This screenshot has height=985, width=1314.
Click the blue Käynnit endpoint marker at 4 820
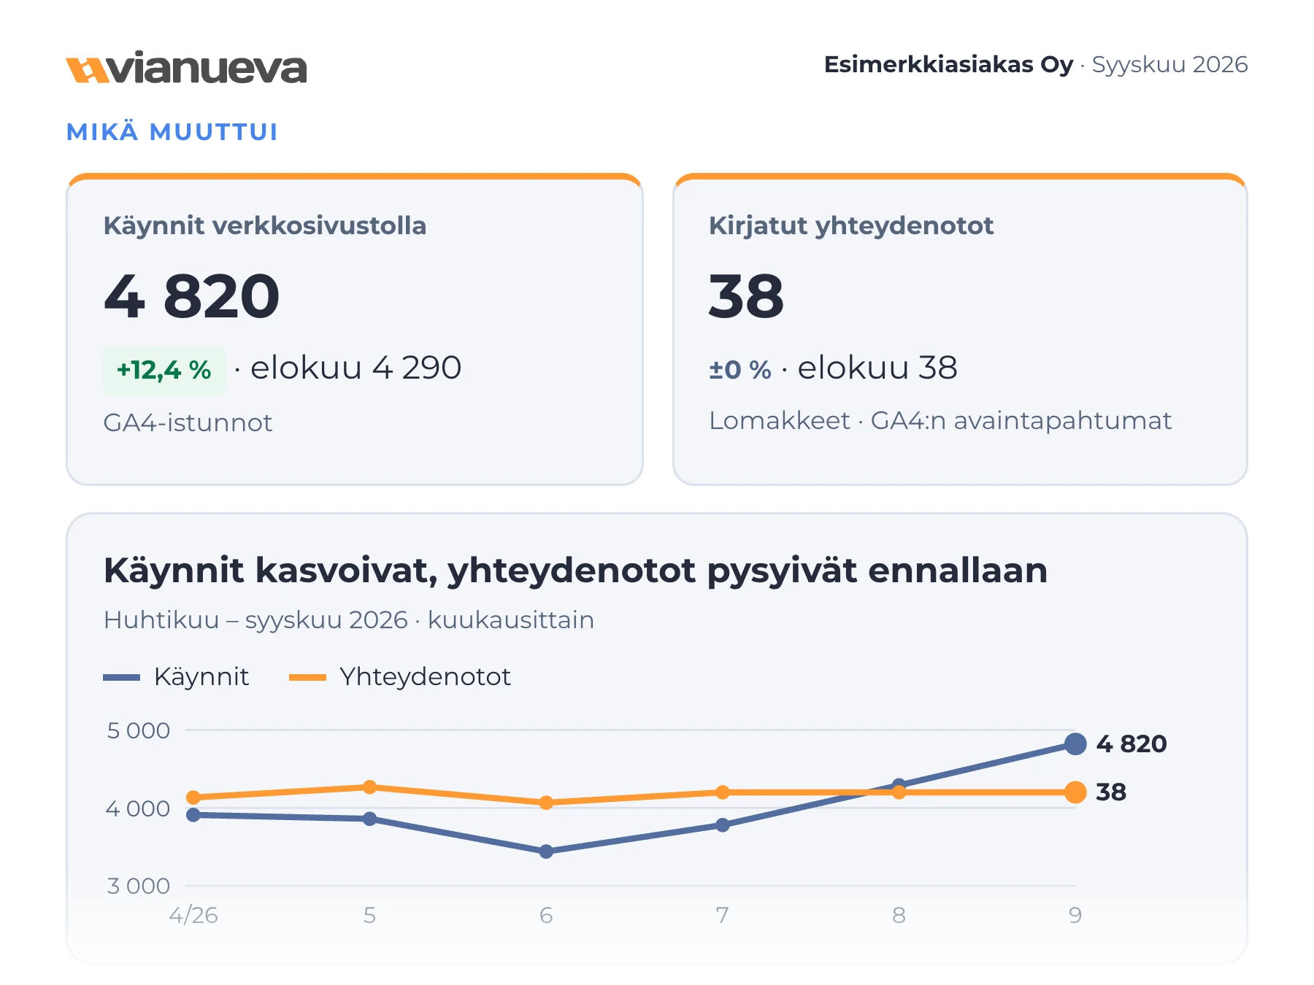[1075, 744]
